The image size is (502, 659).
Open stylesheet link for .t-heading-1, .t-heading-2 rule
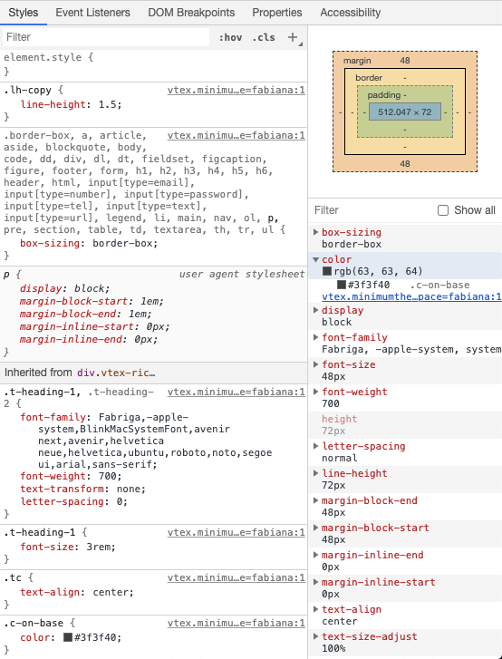[x=237, y=392]
